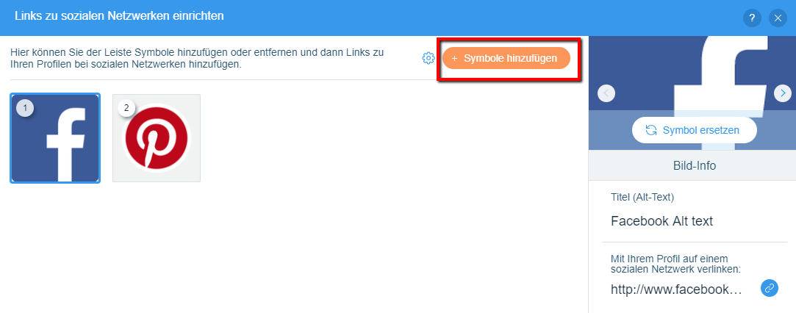The width and height of the screenshot is (796, 313).
Task: Click the facebook URL link field
Action: (676, 289)
